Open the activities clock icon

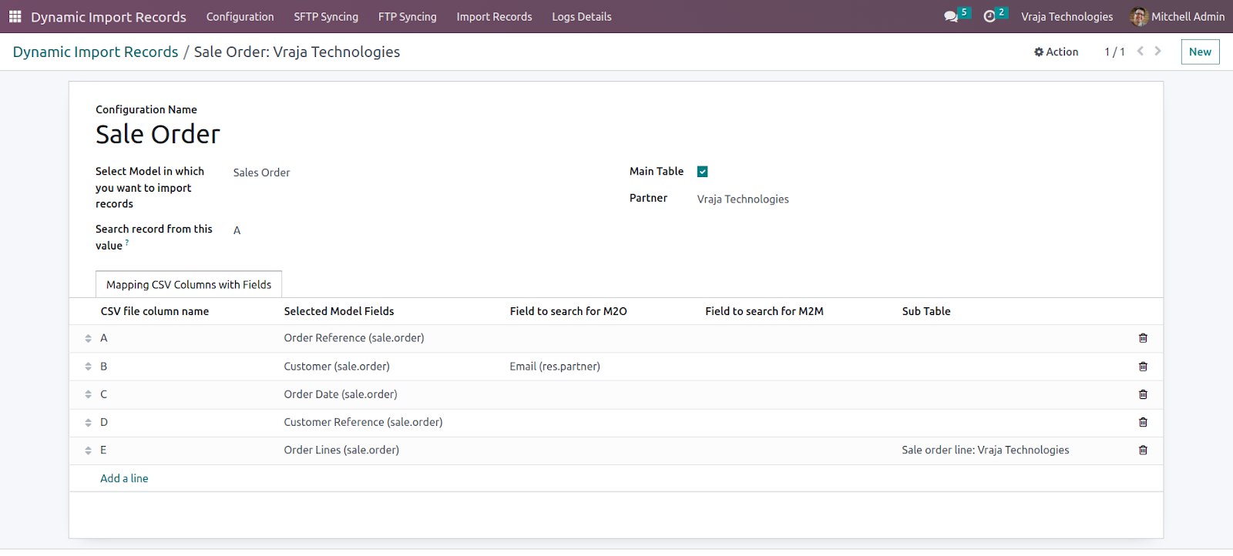[989, 16]
